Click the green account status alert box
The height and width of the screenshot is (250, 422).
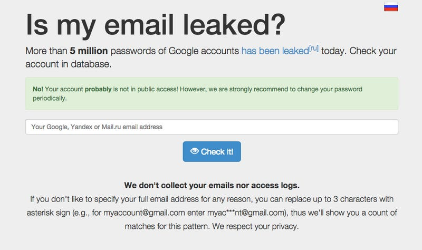pyautogui.click(x=212, y=94)
